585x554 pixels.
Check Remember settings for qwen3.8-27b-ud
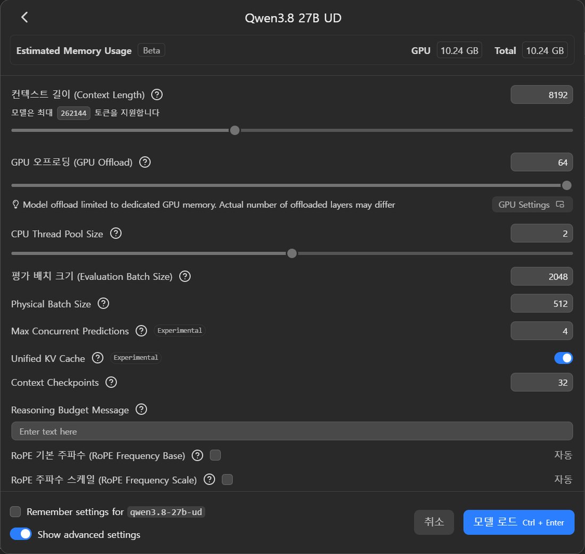click(x=15, y=512)
